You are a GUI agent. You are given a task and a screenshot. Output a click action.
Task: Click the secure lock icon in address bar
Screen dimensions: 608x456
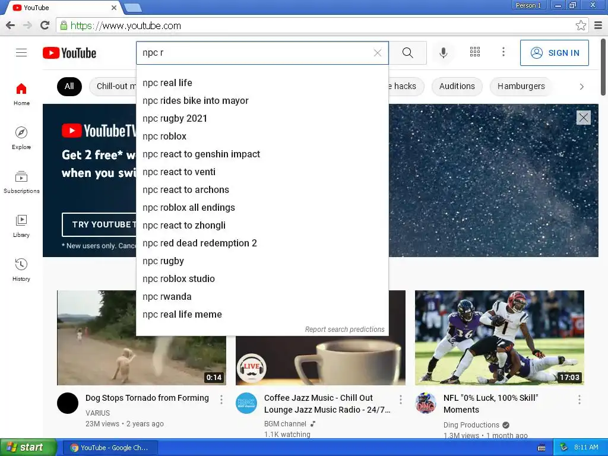pyautogui.click(x=64, y=26)
